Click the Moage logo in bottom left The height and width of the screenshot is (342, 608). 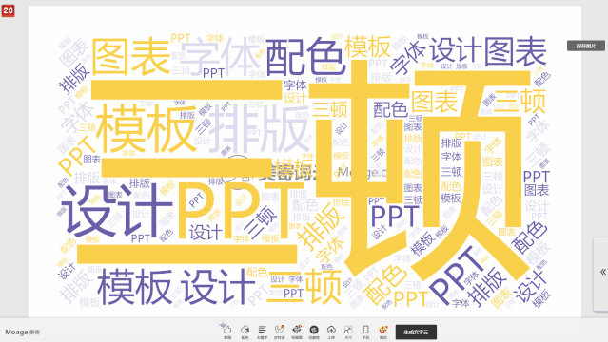coord(22,332)
